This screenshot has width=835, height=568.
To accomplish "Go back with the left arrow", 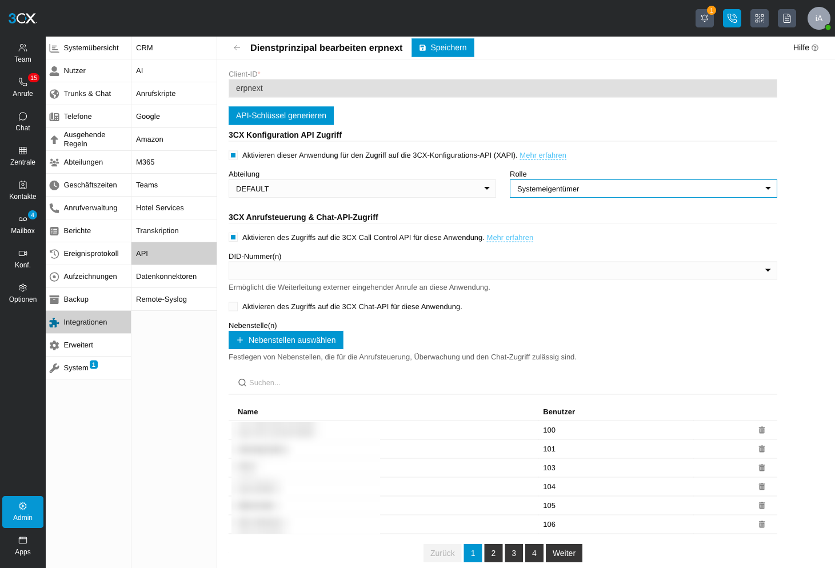I will 237,48.
